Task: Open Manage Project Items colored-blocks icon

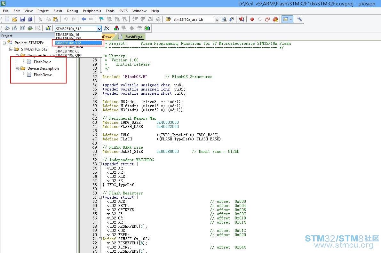Action: pos(116,28)
